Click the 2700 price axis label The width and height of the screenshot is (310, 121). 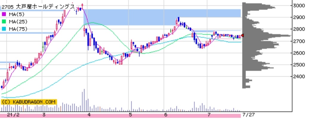300,41
